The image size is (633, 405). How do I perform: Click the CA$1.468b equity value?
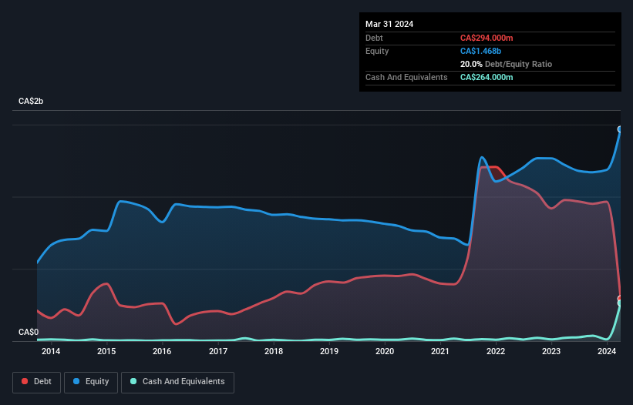(x=480, y=51)
